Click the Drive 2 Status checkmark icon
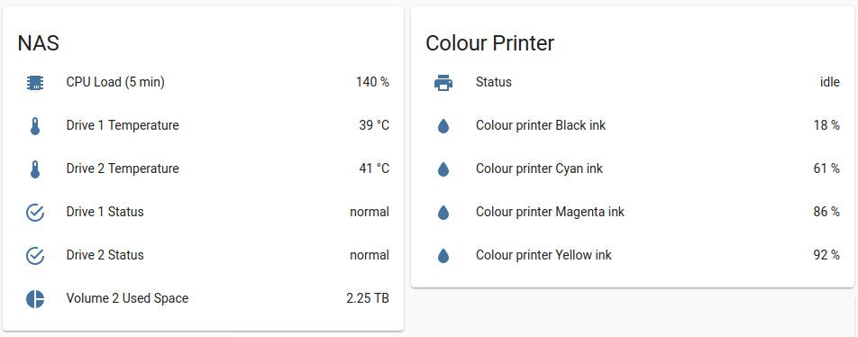This screenshot has height=337, width=858. click(x=35, y=256)
